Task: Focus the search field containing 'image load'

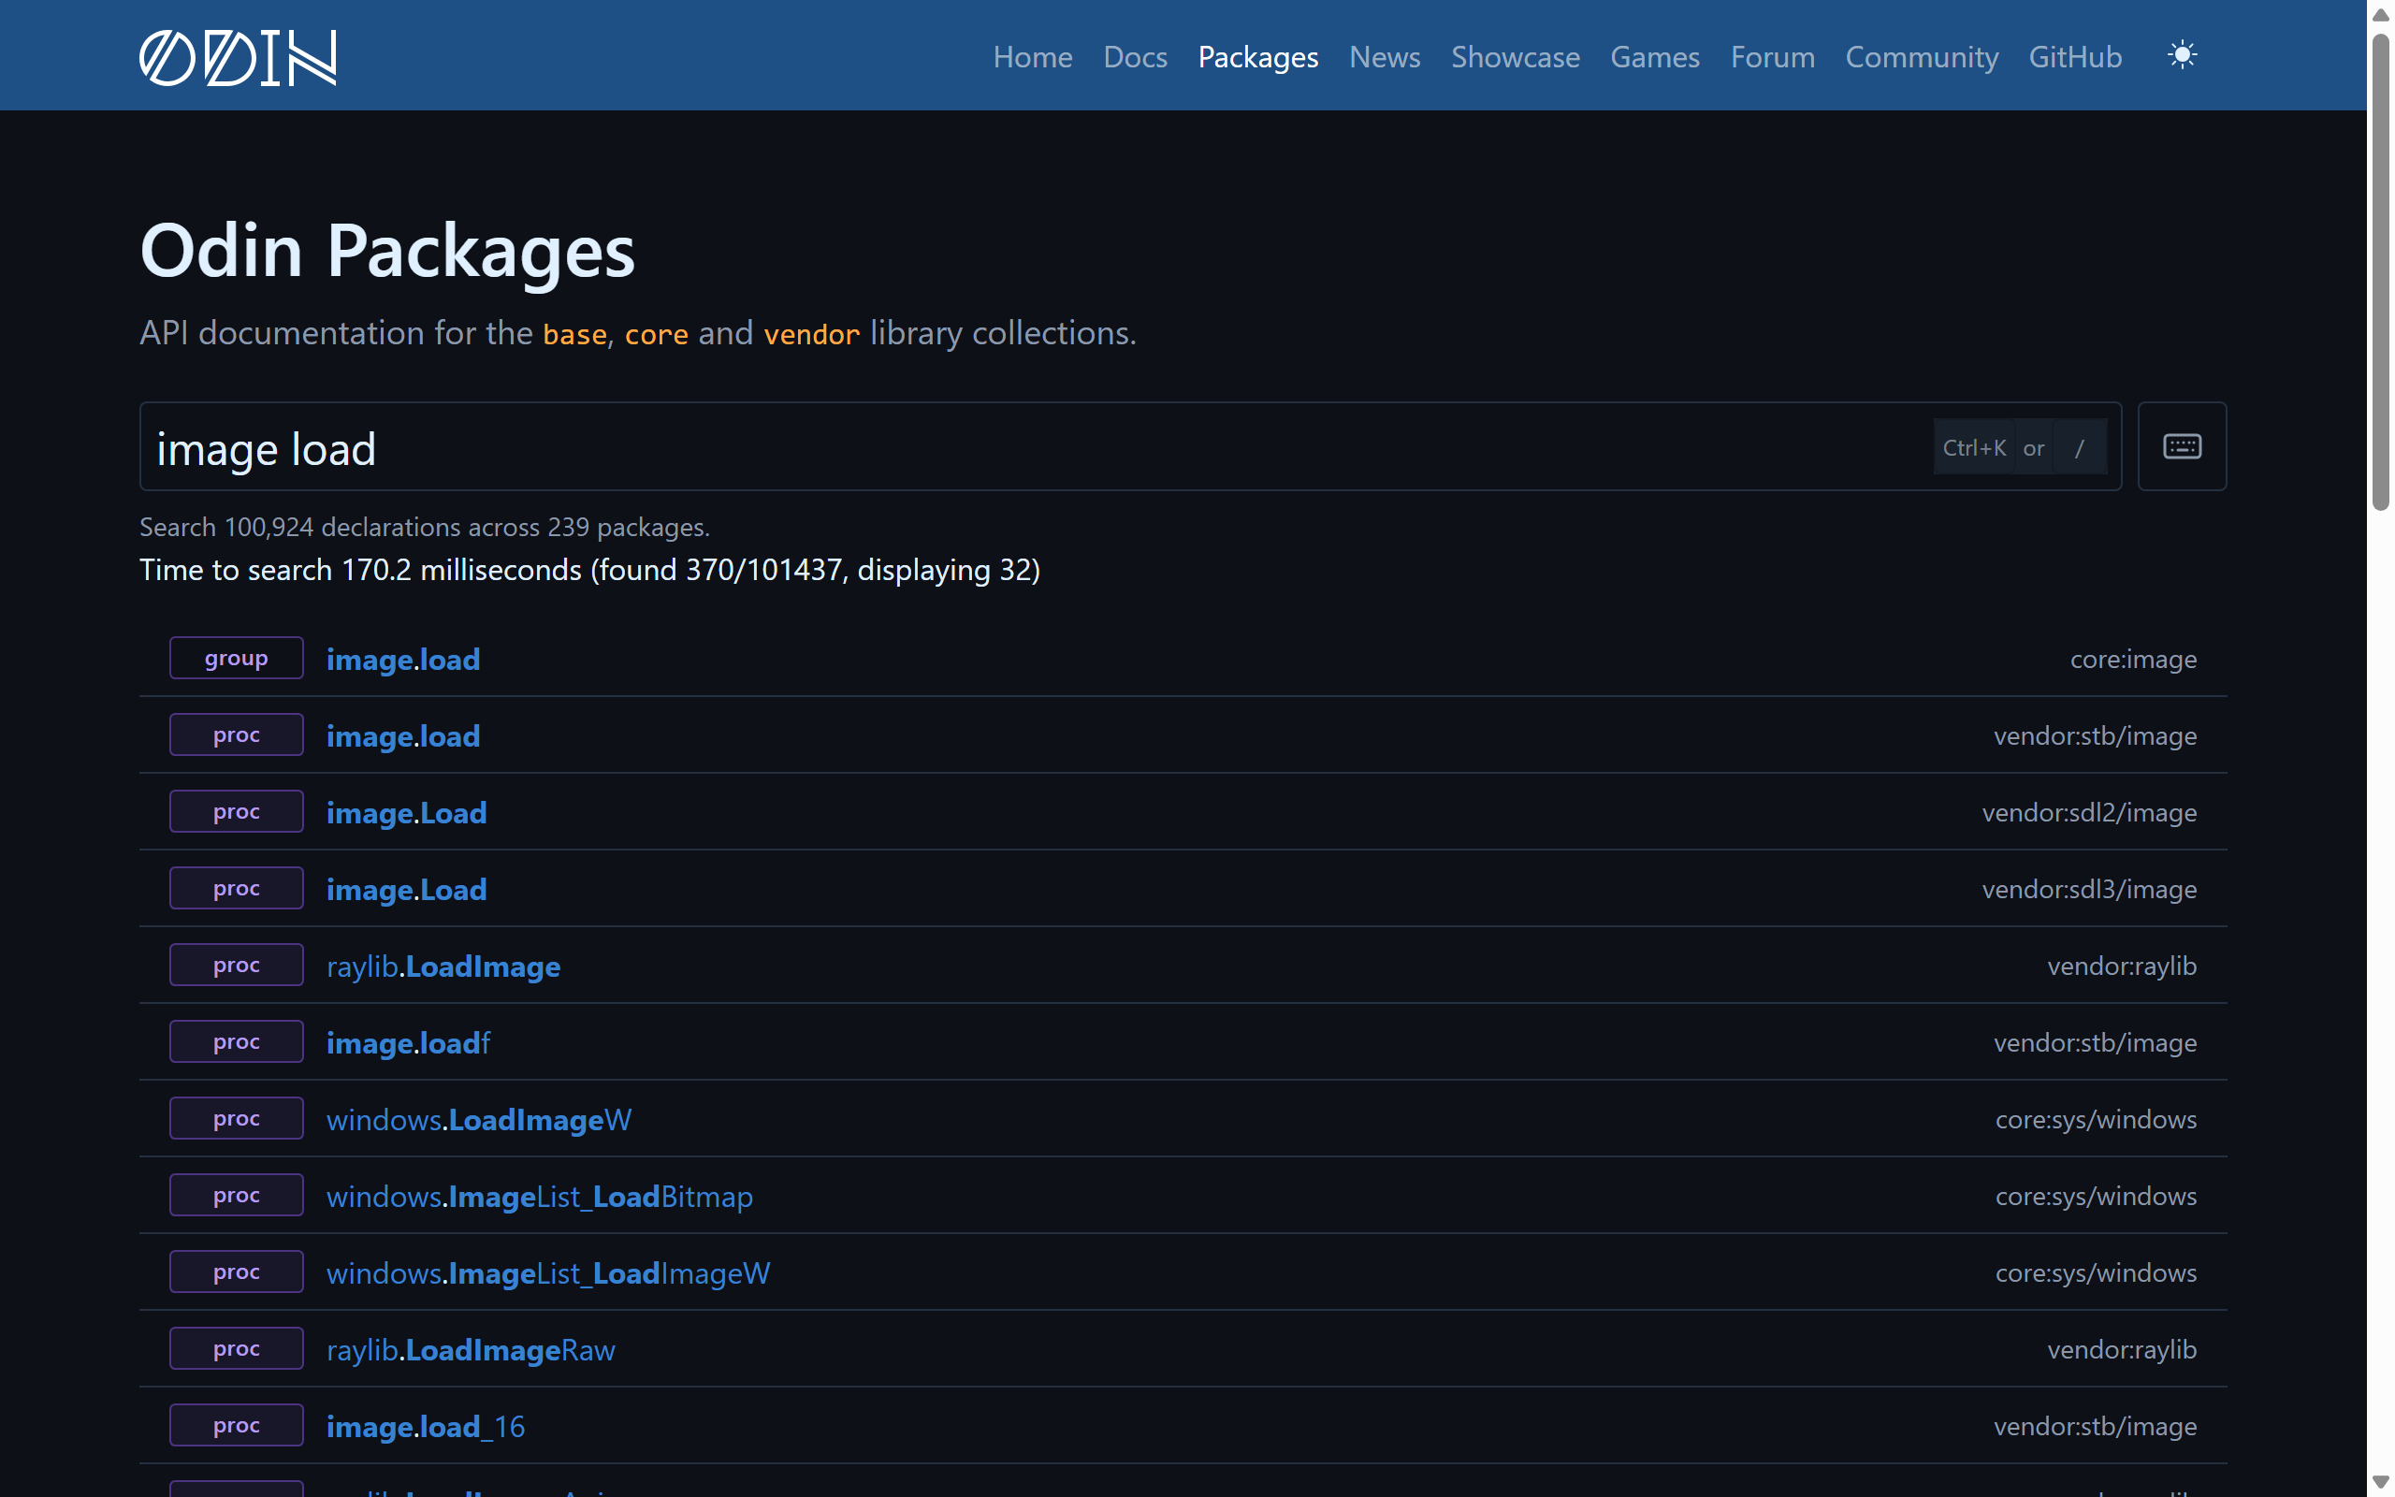Action: click(x=1130, y=446)
